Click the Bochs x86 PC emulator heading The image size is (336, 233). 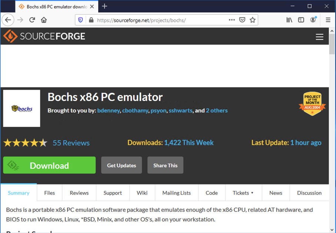tap(105, 97)
